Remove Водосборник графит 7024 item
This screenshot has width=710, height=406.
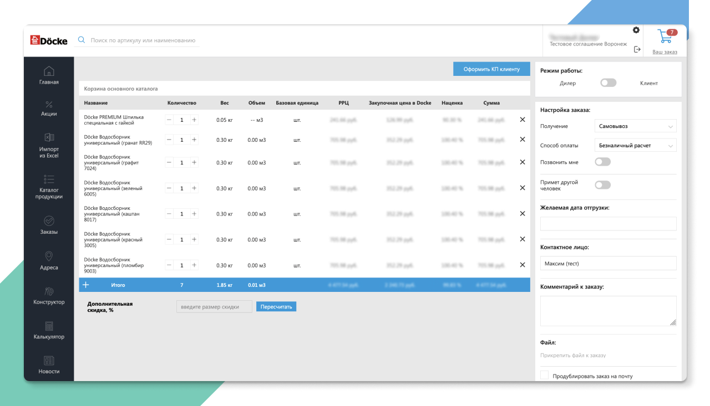(x=522, y=162)
